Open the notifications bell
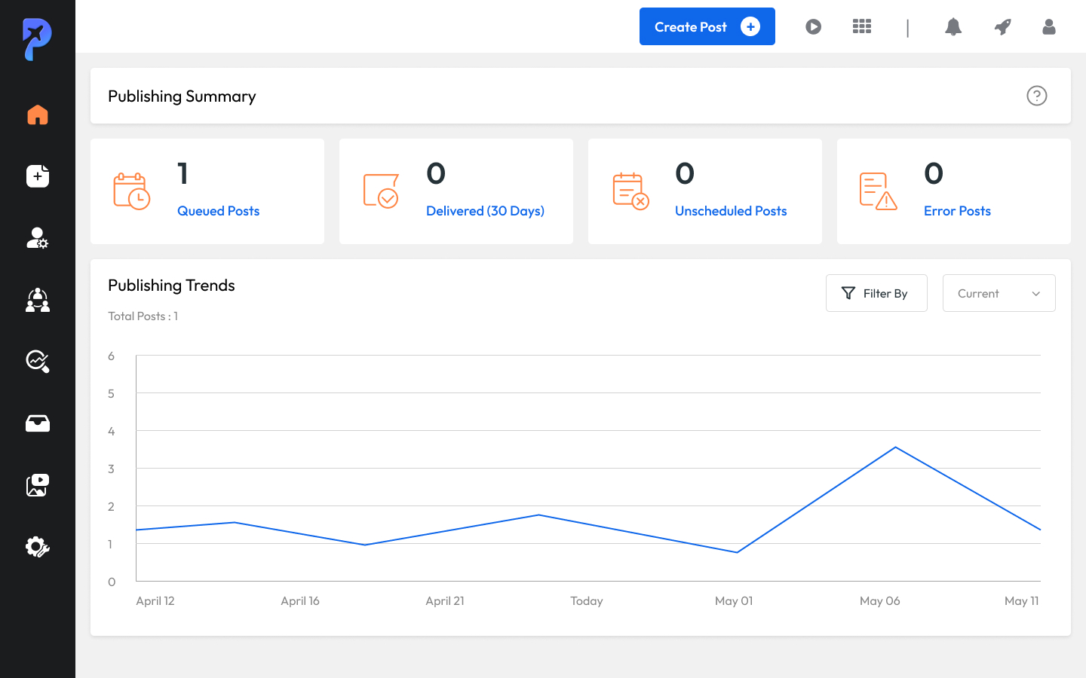The width and height of the screenshot is (1086, 678). pyautogui.click(x=953, y=27)
